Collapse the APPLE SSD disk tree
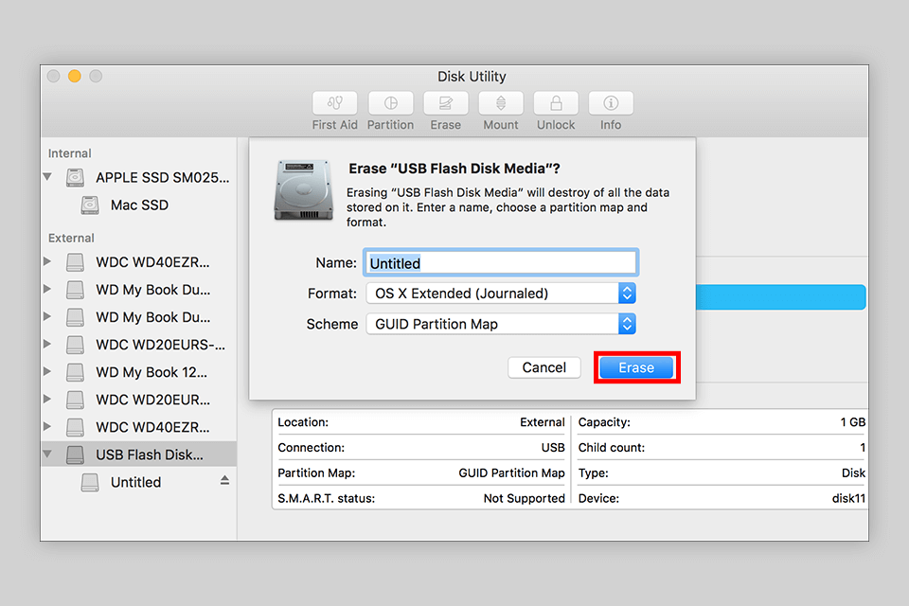Viewport: 909px width, 606px height. coord(47,178)
